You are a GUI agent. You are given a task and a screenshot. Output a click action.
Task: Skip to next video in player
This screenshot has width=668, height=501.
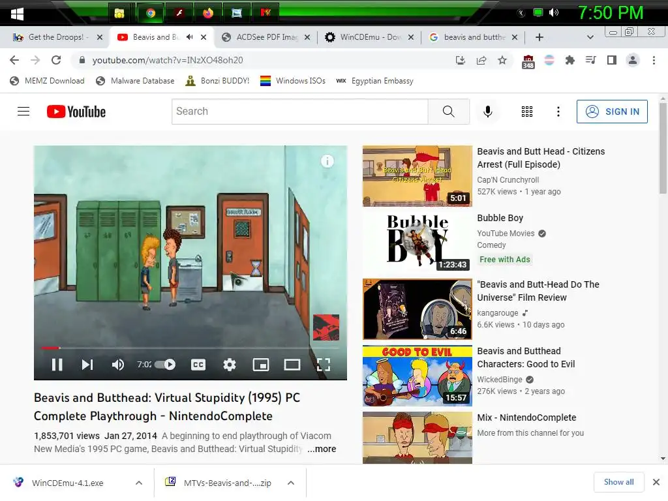[87, 365]
